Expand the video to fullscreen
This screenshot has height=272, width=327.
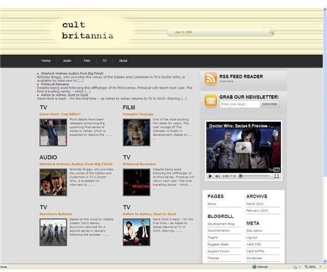click(x=276, y=176)
